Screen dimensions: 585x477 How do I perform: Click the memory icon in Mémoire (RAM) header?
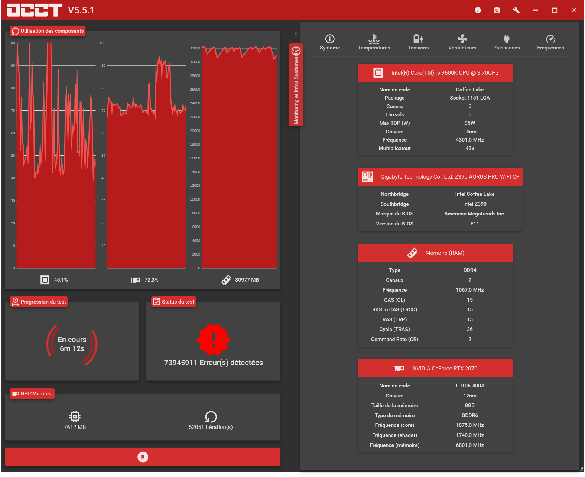point(412,253)
